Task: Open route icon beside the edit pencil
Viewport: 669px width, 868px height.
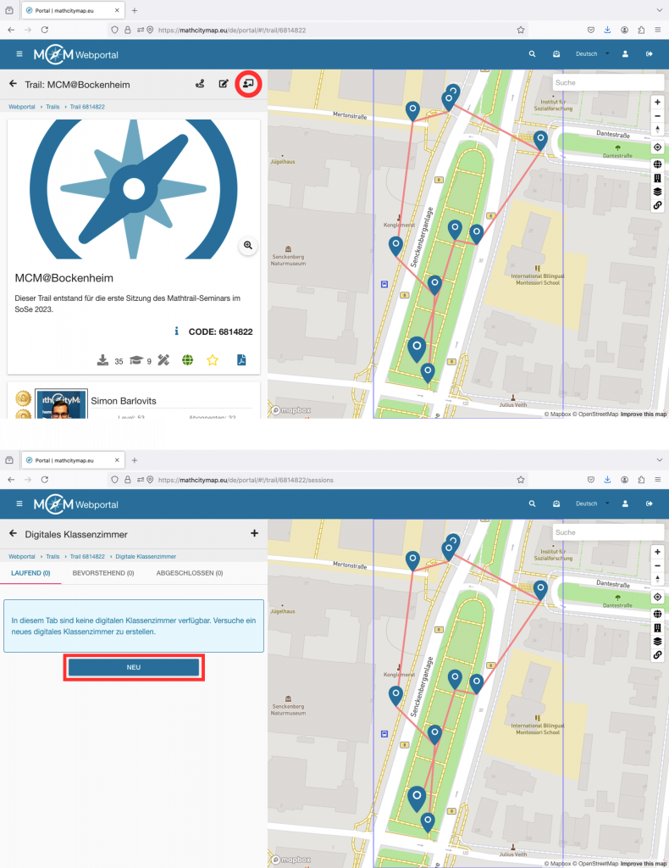Action: 200,84
